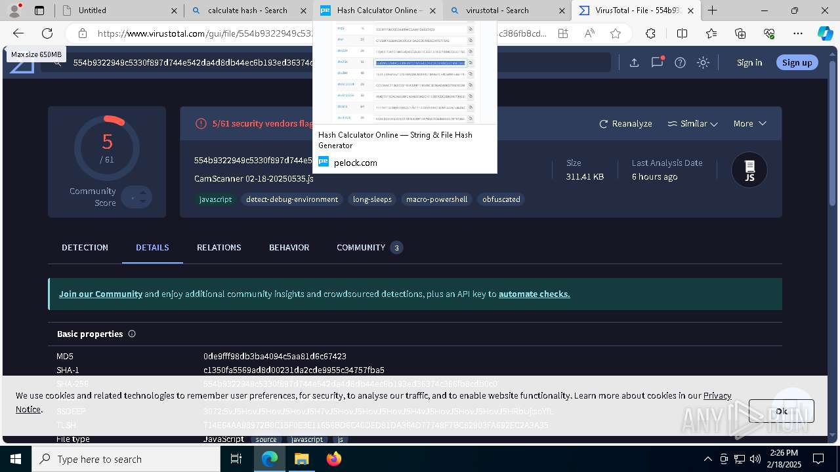Show hidden system tray icons

[707, 459]
